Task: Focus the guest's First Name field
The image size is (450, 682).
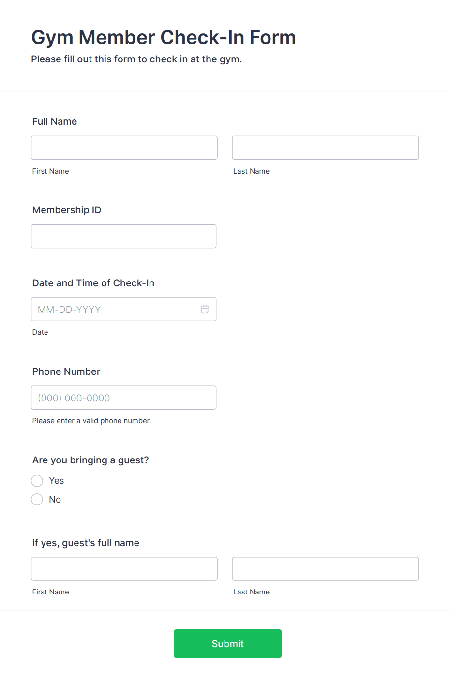Action: coord(124,569)
